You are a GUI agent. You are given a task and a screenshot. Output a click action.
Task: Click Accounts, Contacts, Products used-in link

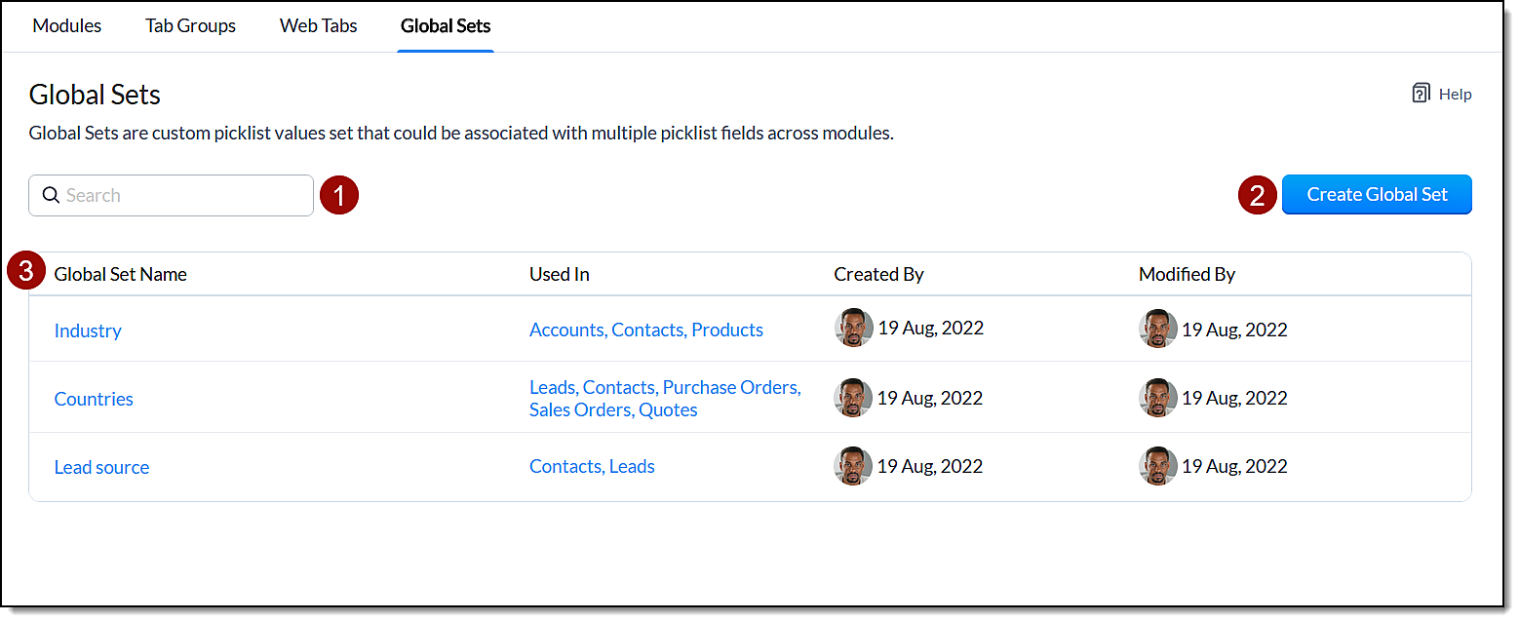(x=645, y=330)
